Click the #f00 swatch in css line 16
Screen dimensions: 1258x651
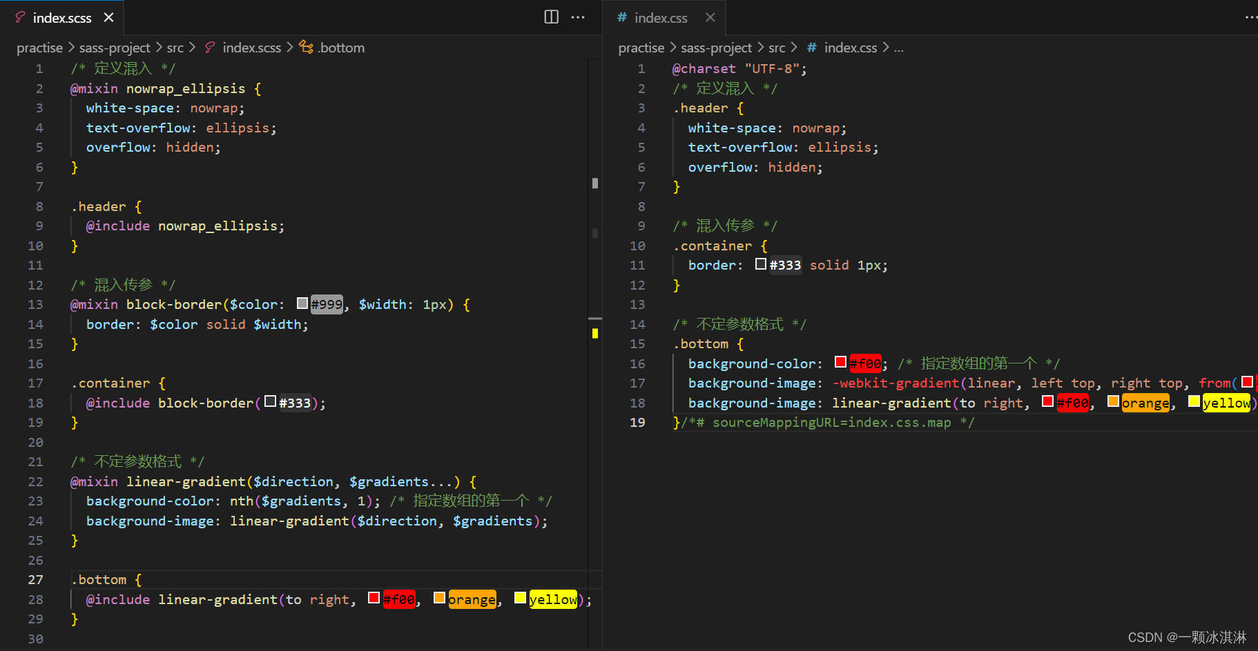point(840,362)
